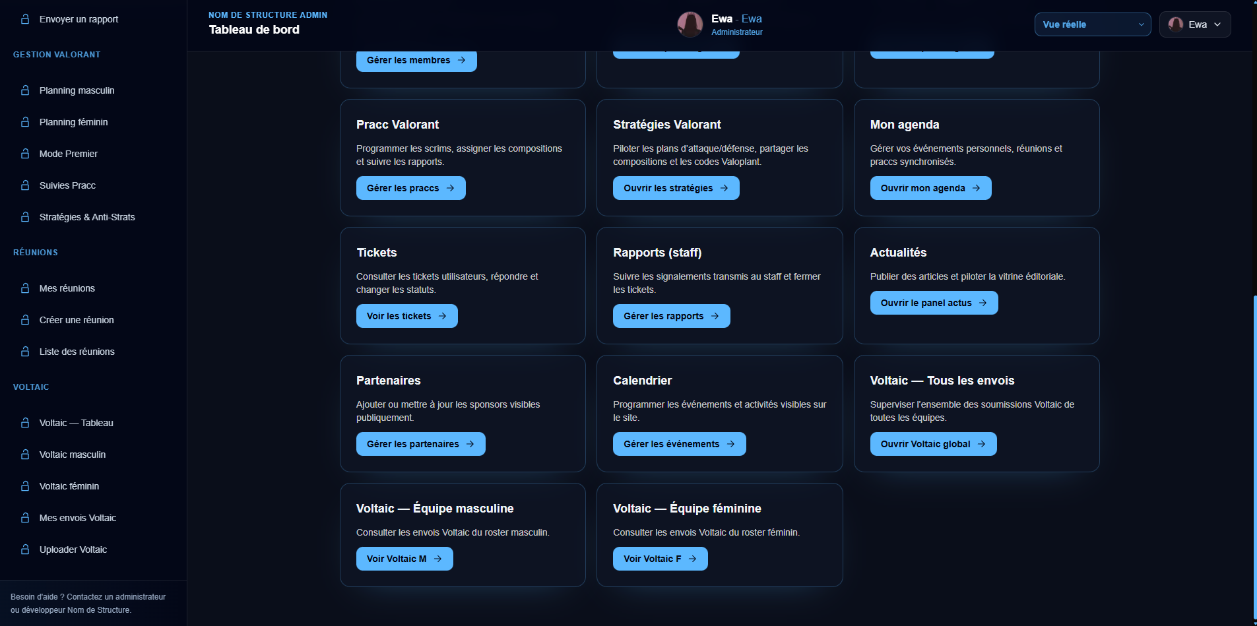The image size is (1257, 626).
Task: Open Voltaic — Tableau from the sidebar
Action: point(76,423)
